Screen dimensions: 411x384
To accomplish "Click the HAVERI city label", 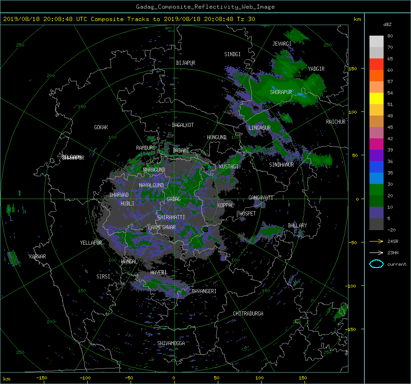I will 158,273.
